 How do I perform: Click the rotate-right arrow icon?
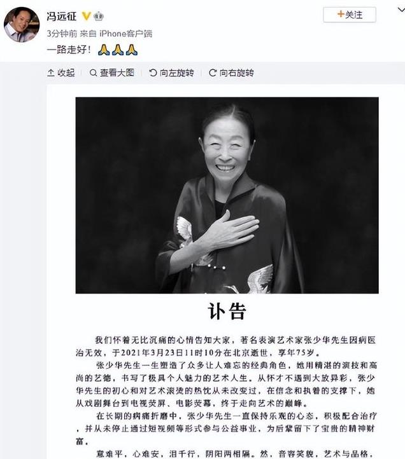click(x=213, y=72)
